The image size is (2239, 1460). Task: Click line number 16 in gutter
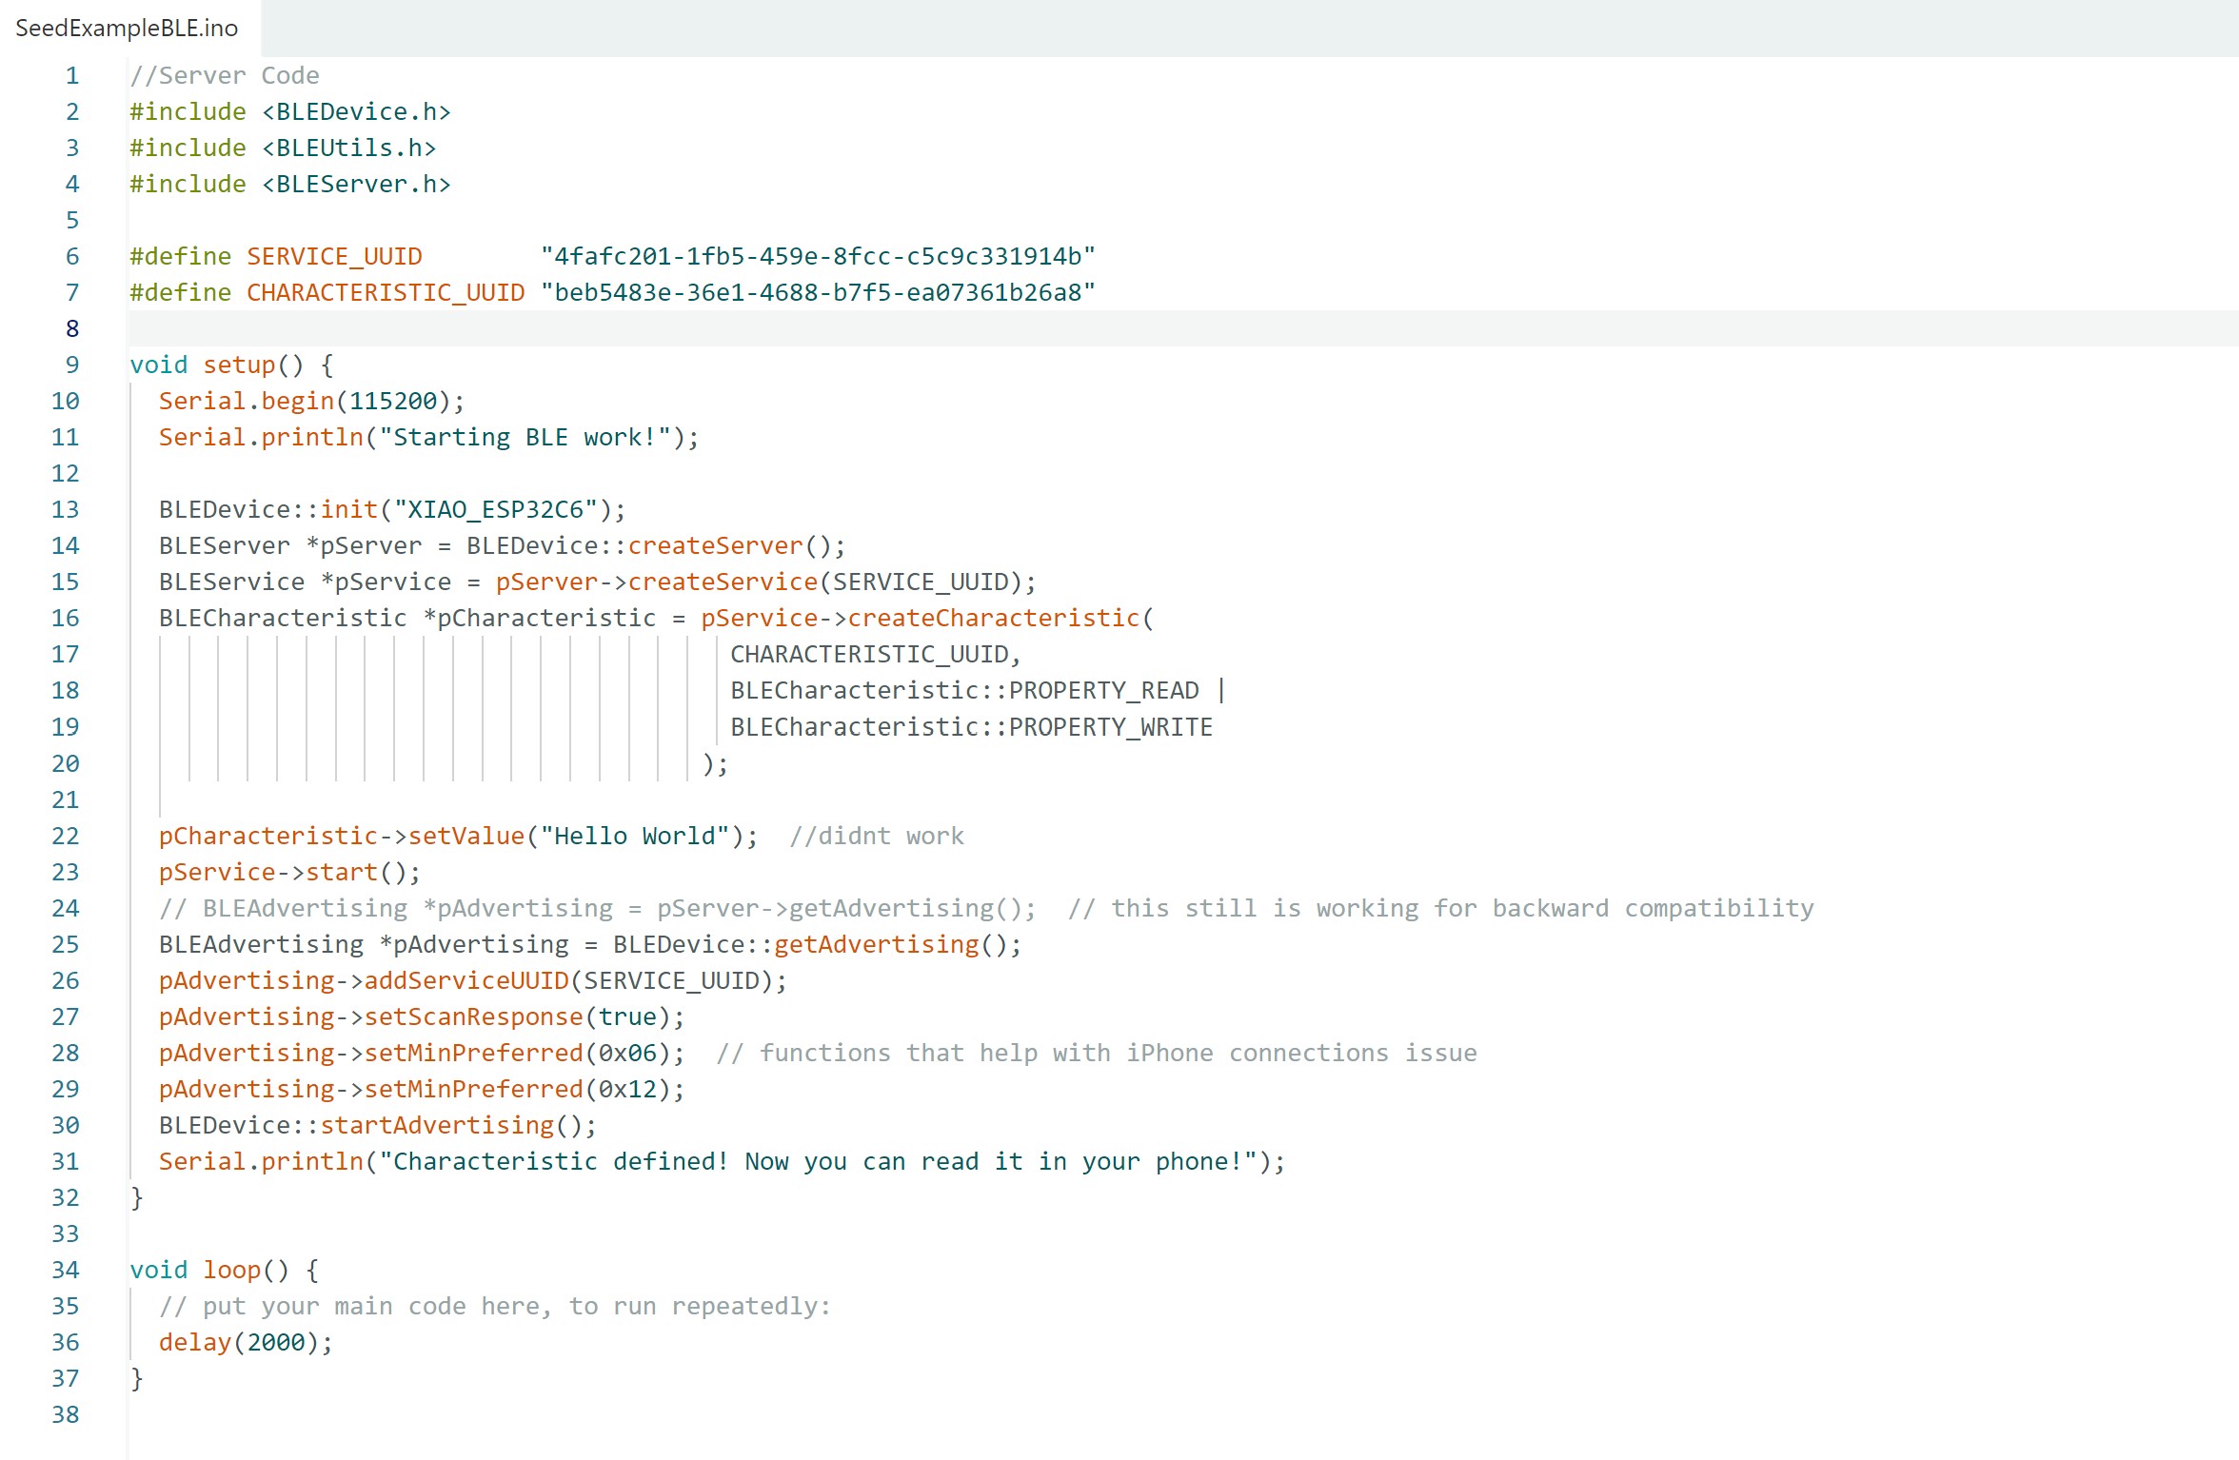66,618
